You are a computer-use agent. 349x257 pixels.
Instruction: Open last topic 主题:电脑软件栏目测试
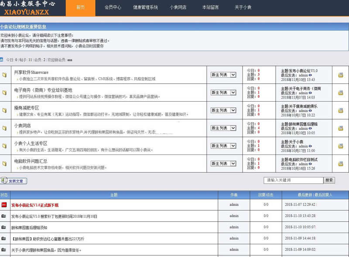[x=299, y=160]
